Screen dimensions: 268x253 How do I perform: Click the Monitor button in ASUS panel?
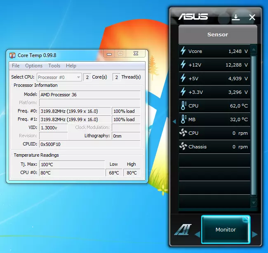pos(226,229)
